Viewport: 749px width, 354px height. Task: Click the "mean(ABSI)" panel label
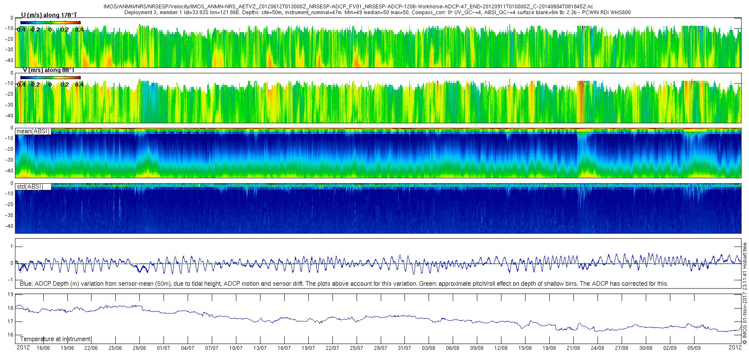pyautogui.click(x=33, y=131)
